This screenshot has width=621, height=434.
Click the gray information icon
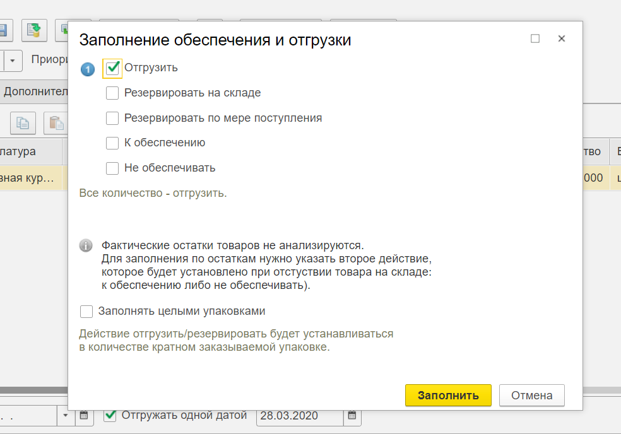pyautogui.click(x=86, y=246)
